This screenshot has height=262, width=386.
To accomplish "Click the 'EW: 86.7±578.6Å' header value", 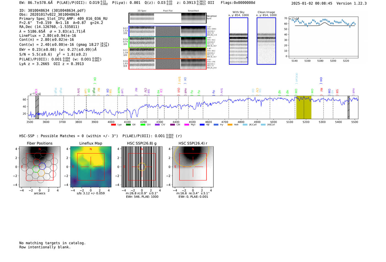I will [x=36, y=2].
